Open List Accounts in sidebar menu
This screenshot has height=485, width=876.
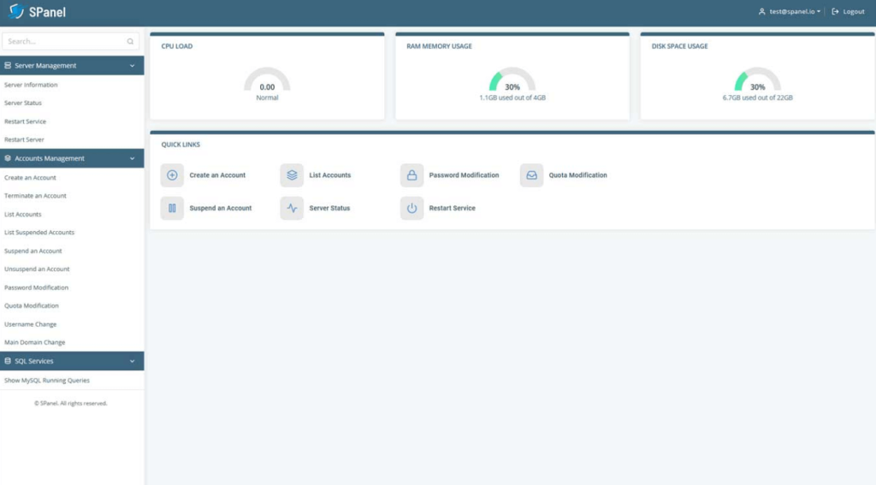[23, 214]
